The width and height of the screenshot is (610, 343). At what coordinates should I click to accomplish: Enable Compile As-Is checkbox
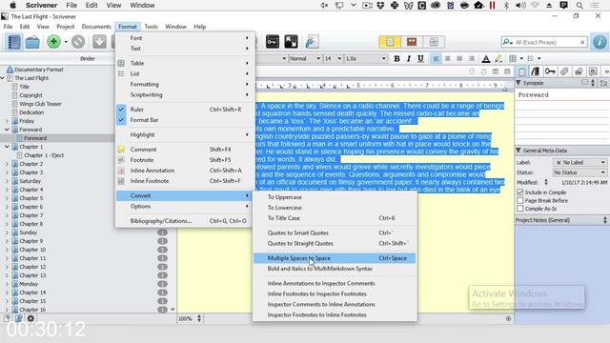(520, 209)
